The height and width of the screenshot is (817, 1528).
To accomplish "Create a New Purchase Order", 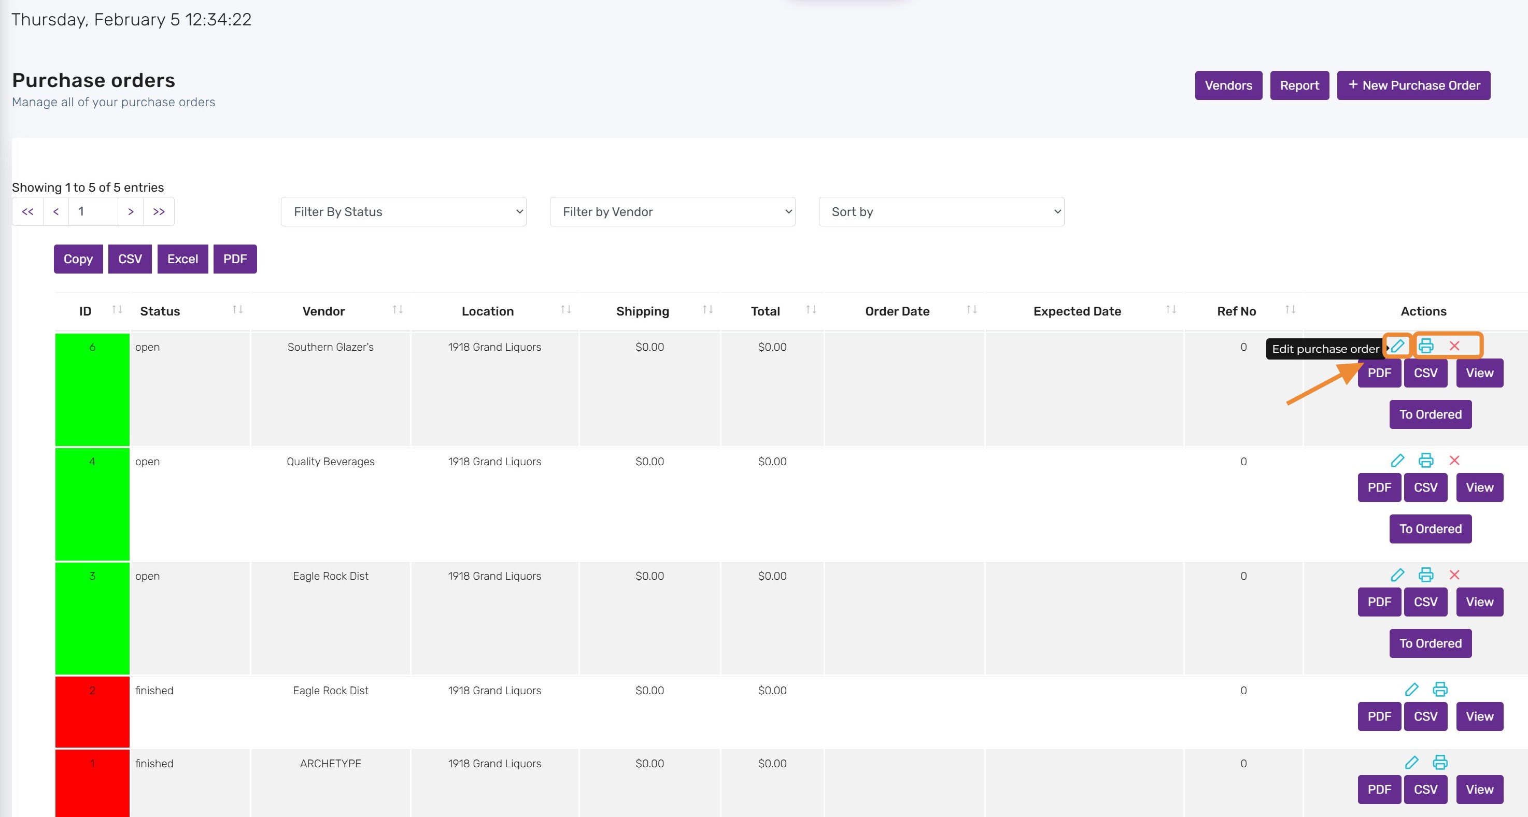I will 1413,85.
